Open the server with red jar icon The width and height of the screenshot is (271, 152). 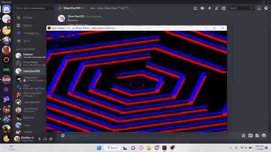tap(6, 50)
